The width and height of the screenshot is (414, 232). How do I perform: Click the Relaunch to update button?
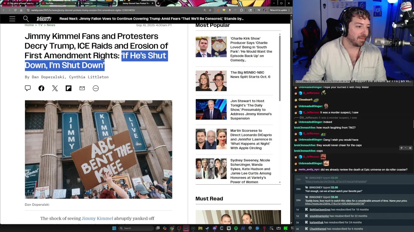tap(278, 10)
